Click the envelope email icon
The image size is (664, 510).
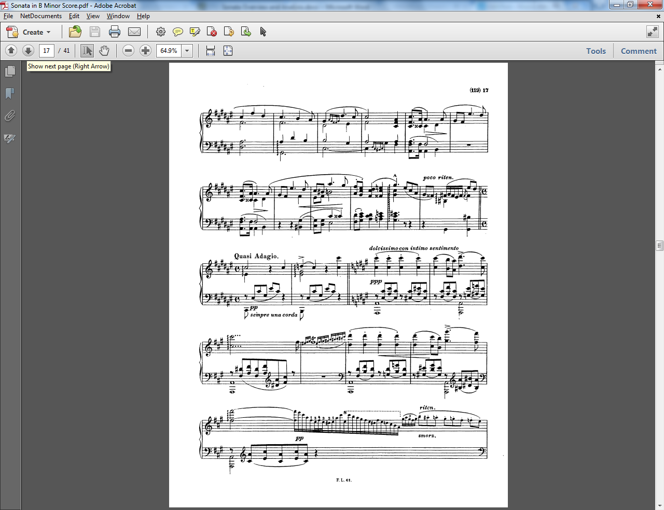(x=134, y=32)
